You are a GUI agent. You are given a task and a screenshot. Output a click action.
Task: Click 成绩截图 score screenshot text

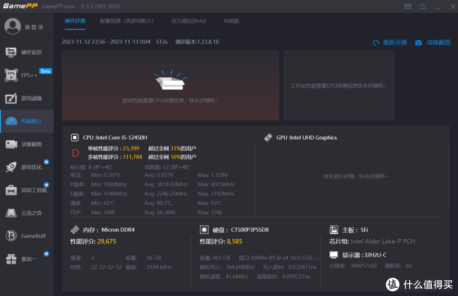(438, 43)
